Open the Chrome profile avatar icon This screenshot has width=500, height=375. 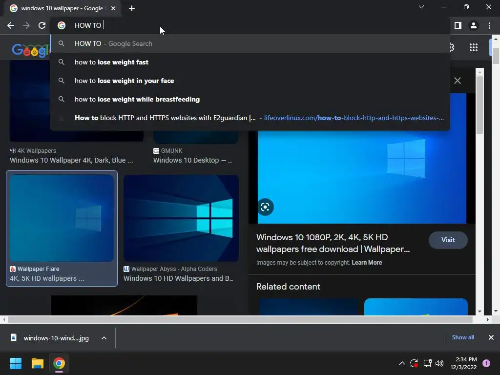point(474,25)
